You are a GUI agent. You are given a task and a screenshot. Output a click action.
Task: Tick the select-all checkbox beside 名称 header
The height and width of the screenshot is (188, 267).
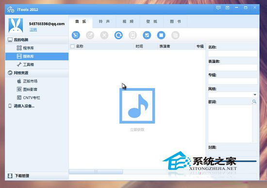(72, 46)
